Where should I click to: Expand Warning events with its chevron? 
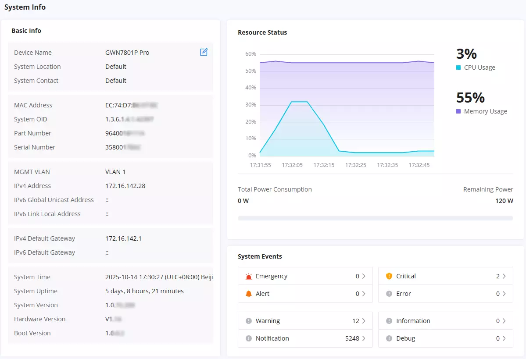coord(364,321)
